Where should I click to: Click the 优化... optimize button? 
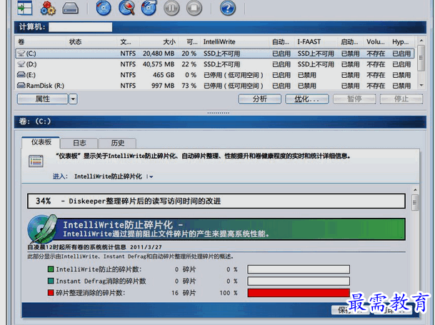tap(307, 99)
